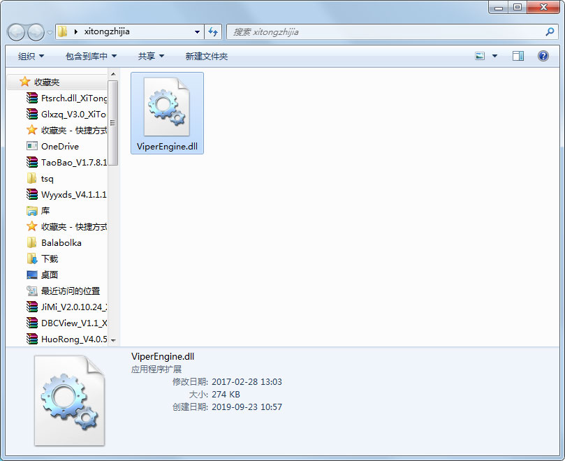Open the 库 (Libraries) item
The image size is (565, 461).
click(x=45, y=210)
